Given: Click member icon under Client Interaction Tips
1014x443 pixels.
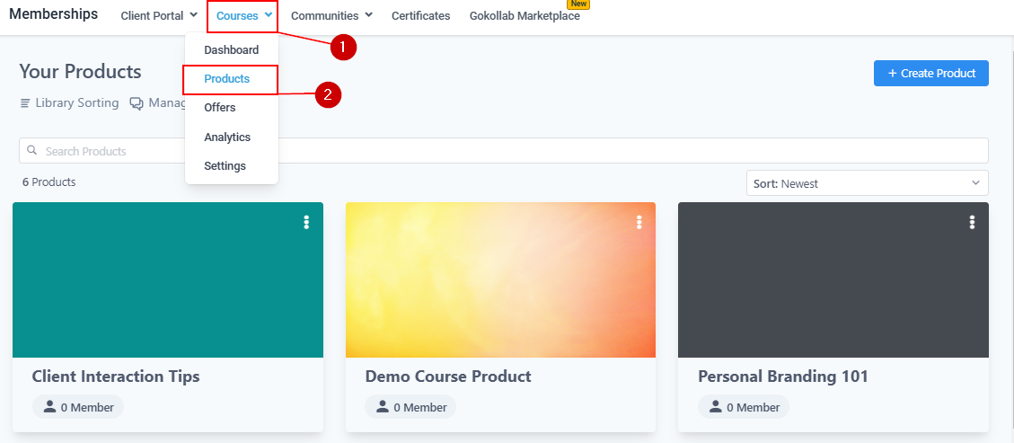Looking at the screenshot, I should (x=48, y=407).
